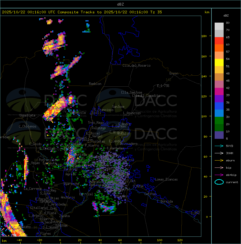Pick the blue swatch between 36 and 35
The image size is (241, 244).
[219, 106]
